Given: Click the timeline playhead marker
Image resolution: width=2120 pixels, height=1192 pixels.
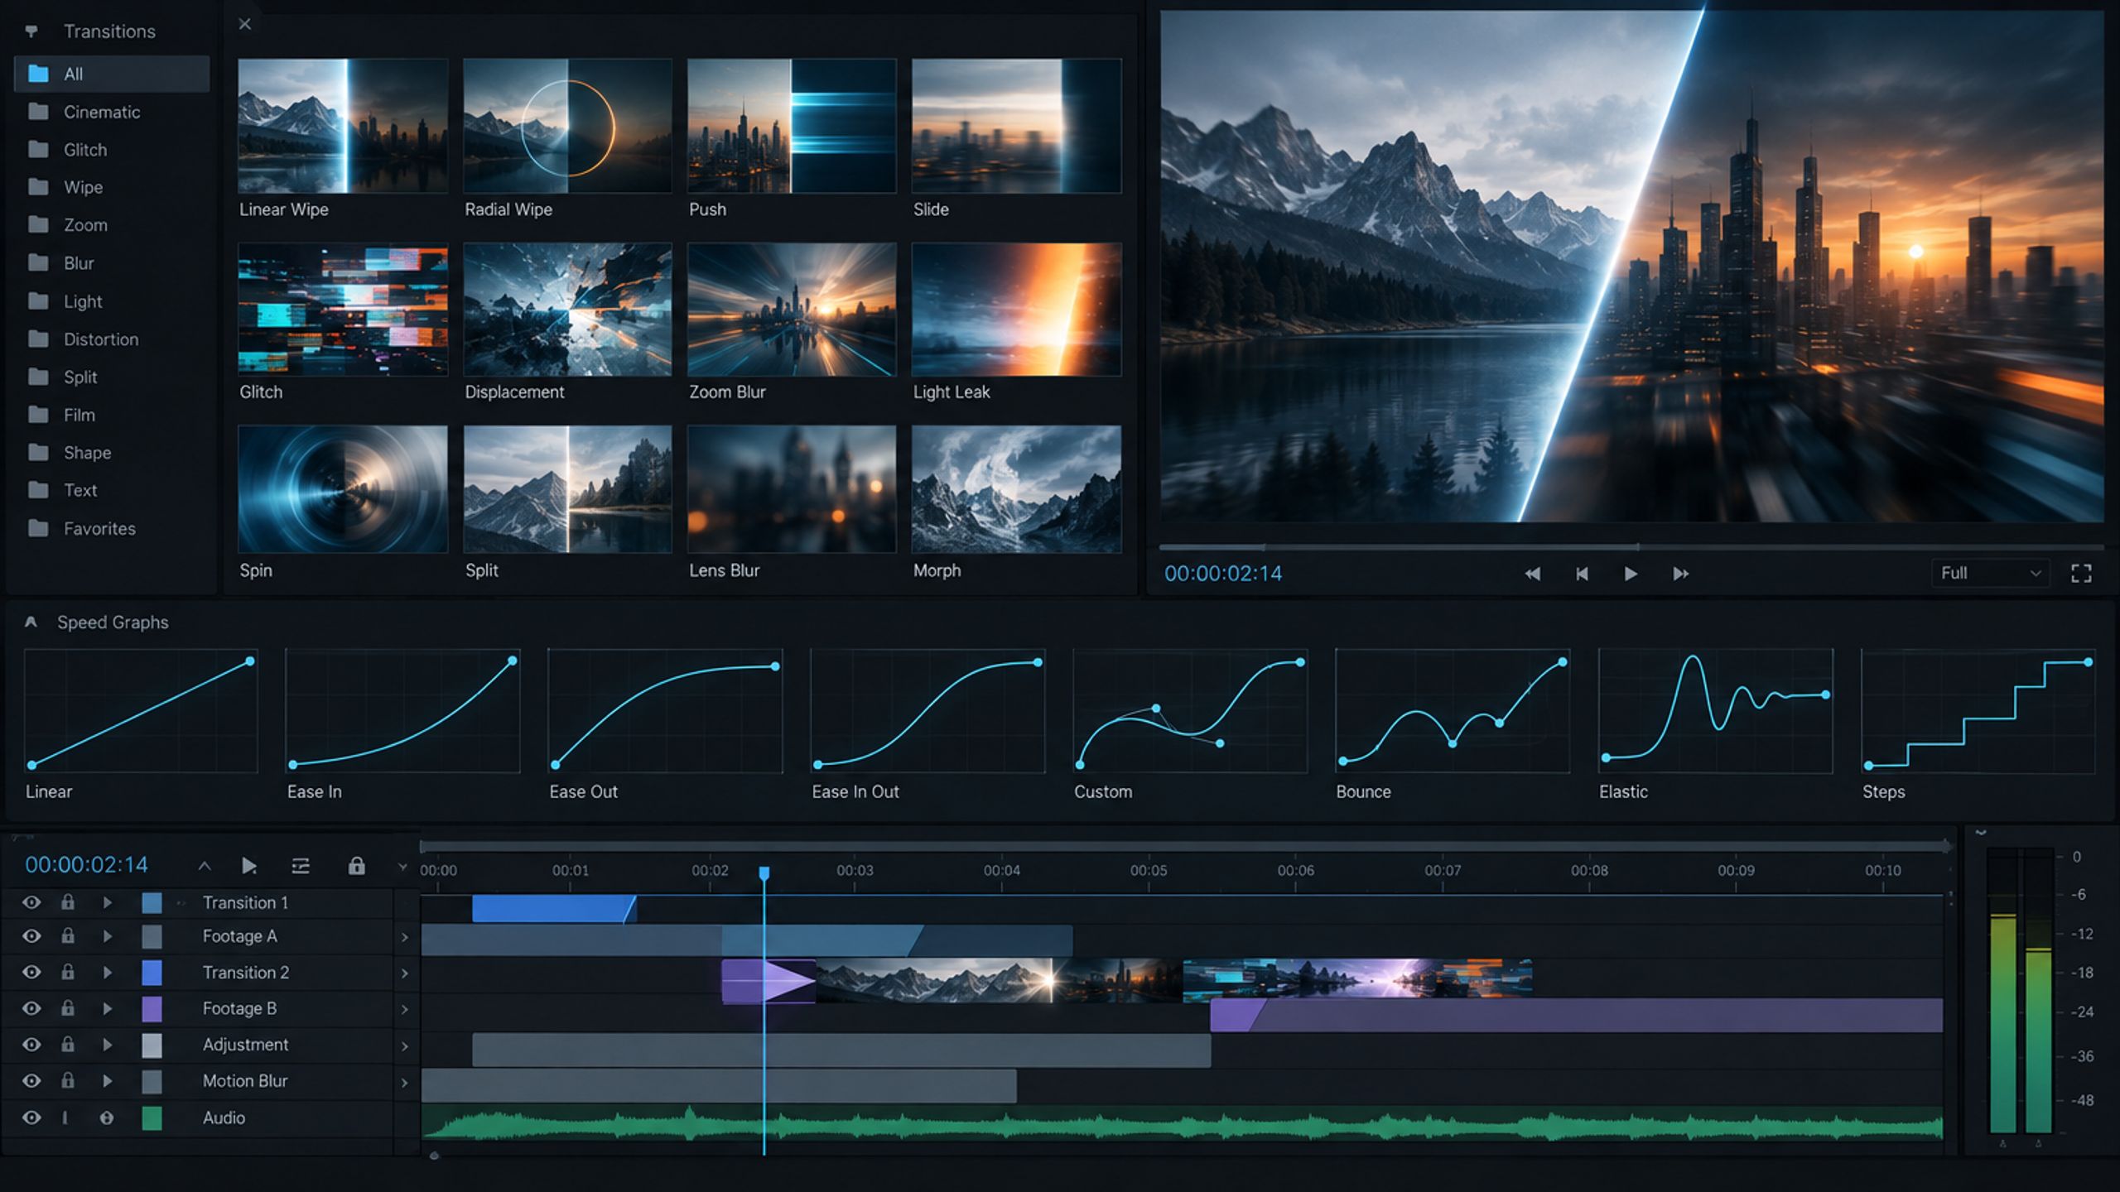Looking at the screenshot, I should 764,873.
